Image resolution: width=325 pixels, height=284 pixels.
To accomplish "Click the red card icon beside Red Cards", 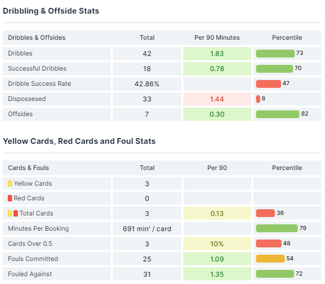I will click(x=10, y=198).
